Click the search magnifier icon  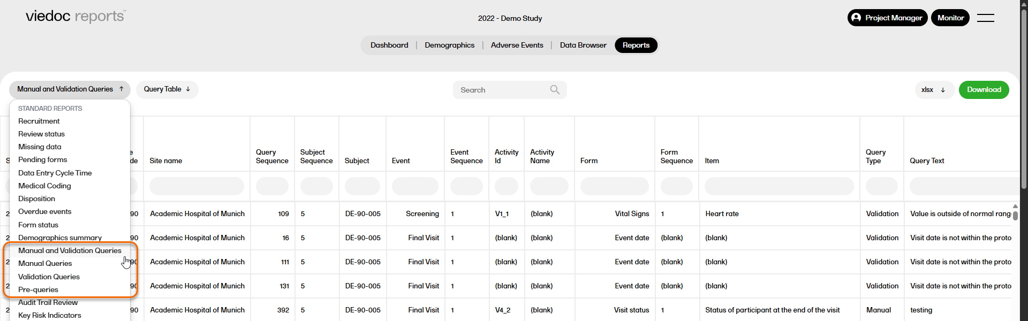click(x=555, y=90)
